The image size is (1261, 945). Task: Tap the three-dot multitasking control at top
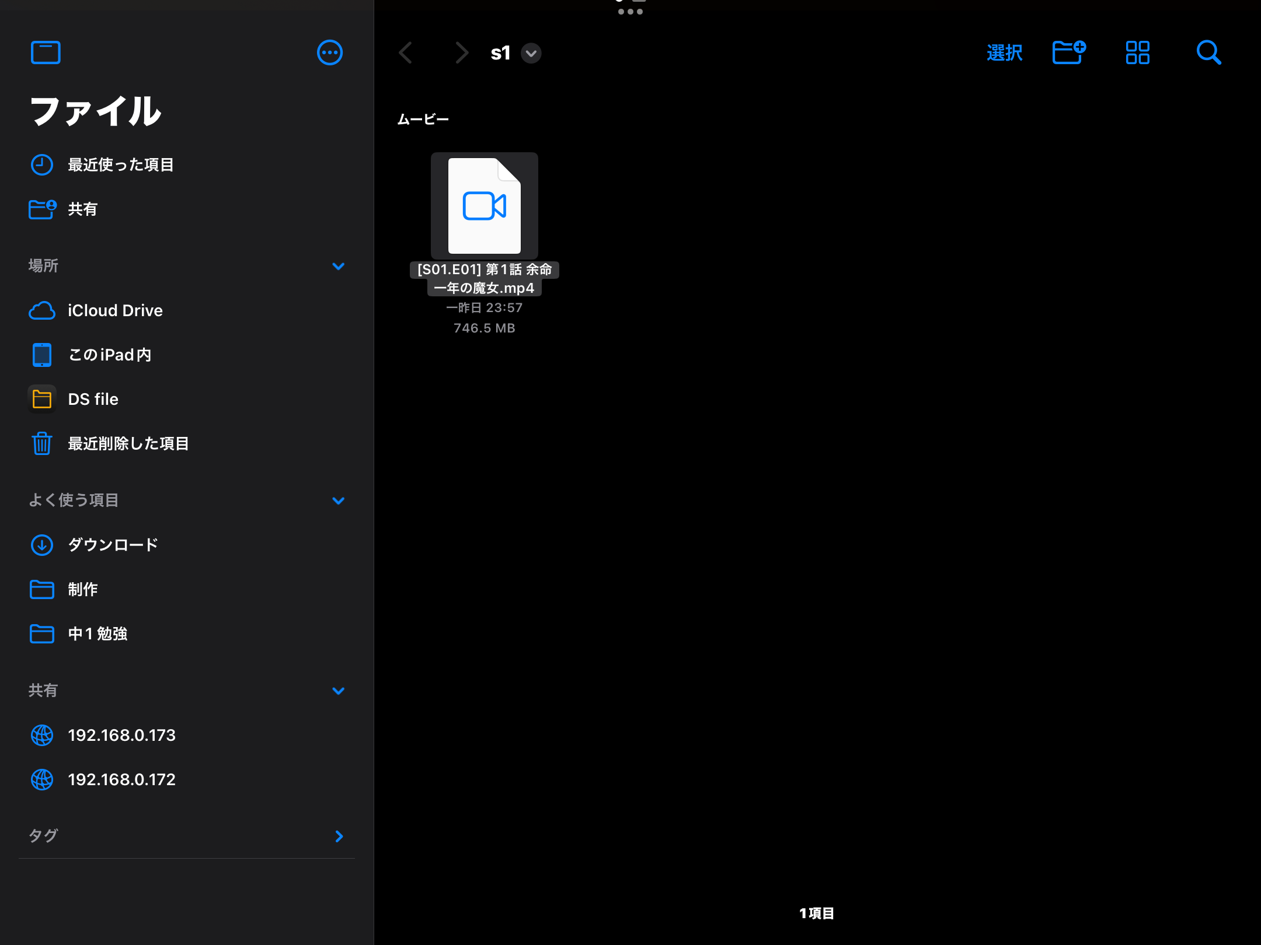click(630, 12)
